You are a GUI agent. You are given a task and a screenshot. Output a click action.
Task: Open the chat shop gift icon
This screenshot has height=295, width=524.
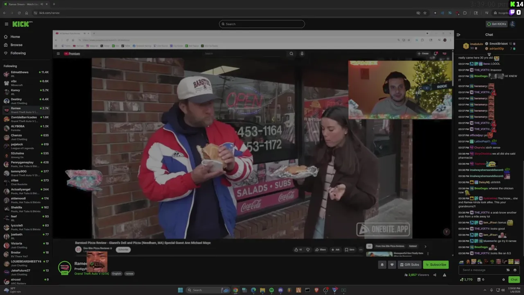click(x=479, y=279)
